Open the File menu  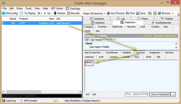(5, 8)
